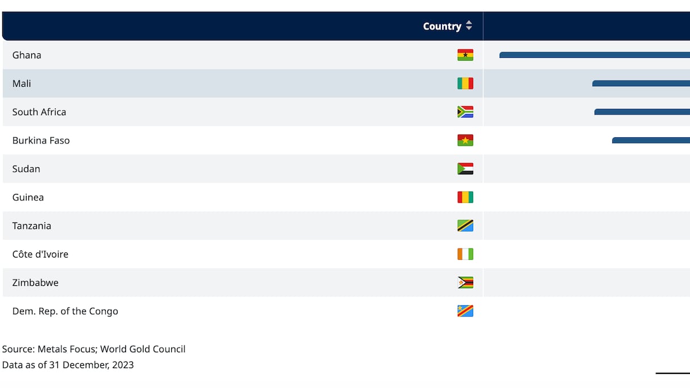690x388 pixels.
Task: Click the Burkina Faso flag icon
Action: [465, 140]
